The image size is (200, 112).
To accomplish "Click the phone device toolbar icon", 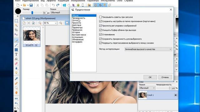I will pos(83,5).
